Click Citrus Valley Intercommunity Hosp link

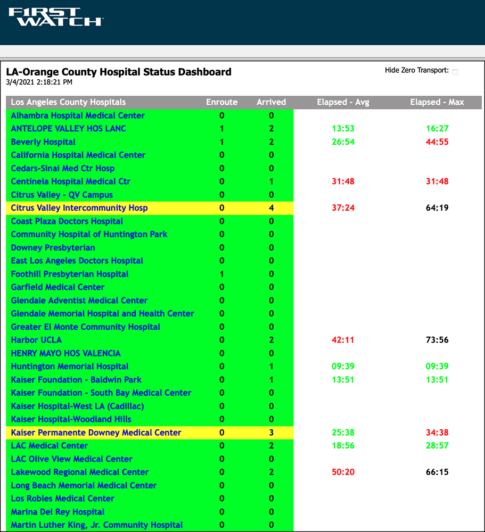79,208
